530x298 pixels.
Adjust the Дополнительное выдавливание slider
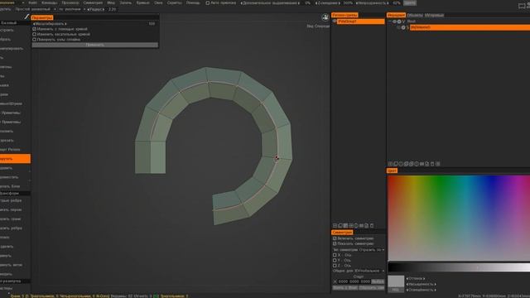pos(270,3)
